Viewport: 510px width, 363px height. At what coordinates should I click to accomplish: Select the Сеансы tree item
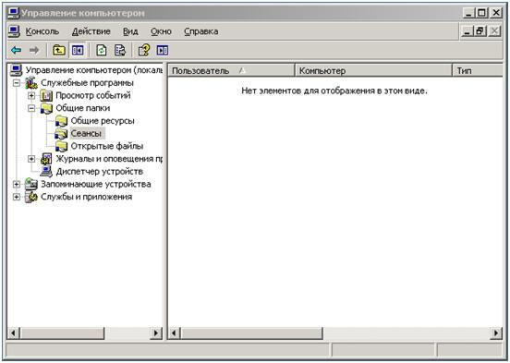[86, 133]
